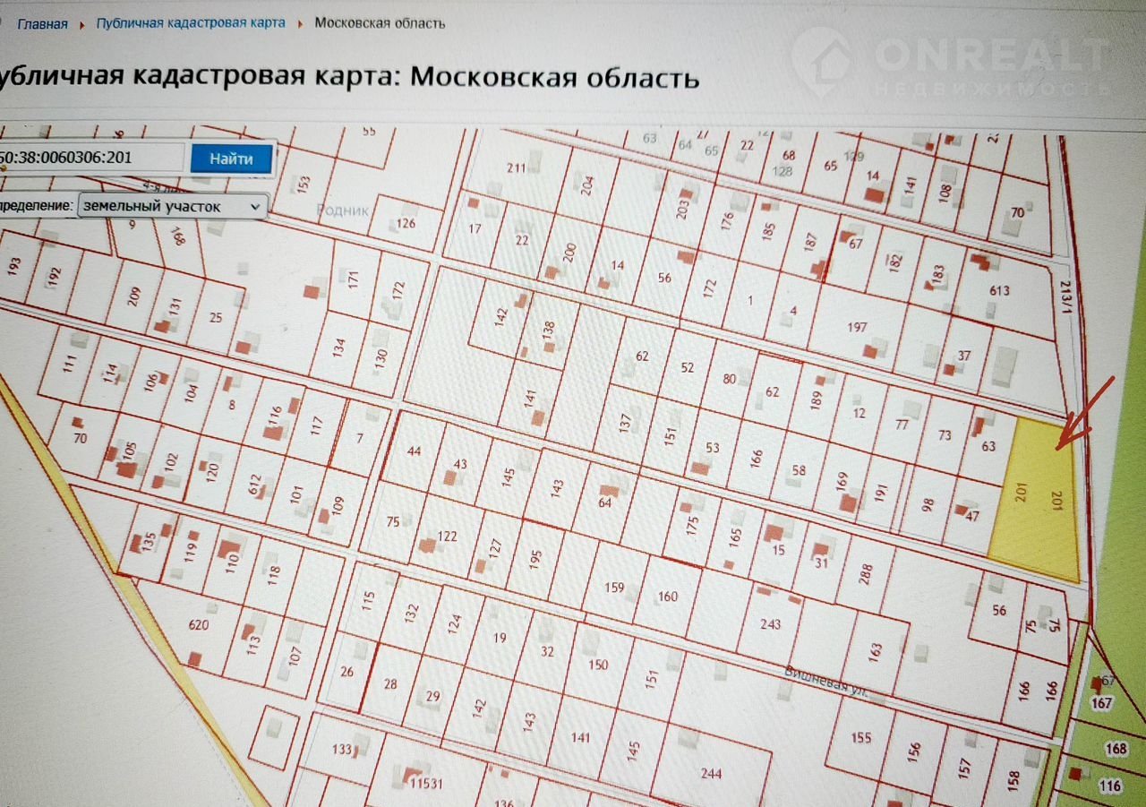Screen dimensions: 1146x807
Task: Click land parcel 613 on the map
Action: tap(999, 290)
